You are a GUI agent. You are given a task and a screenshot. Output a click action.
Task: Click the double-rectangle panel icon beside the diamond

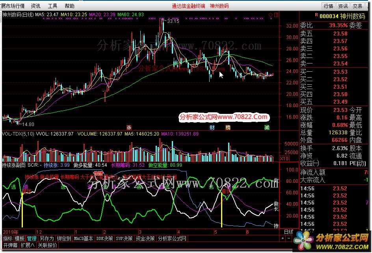coord(276,15)
